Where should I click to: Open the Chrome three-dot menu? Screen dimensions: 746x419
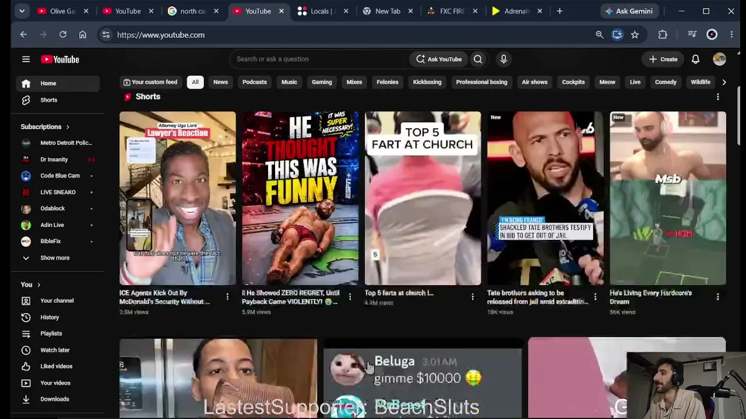pos(731,35)
